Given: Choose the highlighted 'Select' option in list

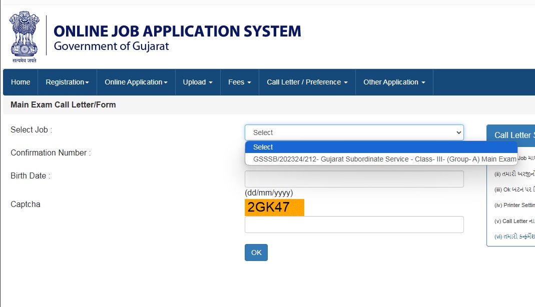Looking at the screenshot, I should (381, 147).
